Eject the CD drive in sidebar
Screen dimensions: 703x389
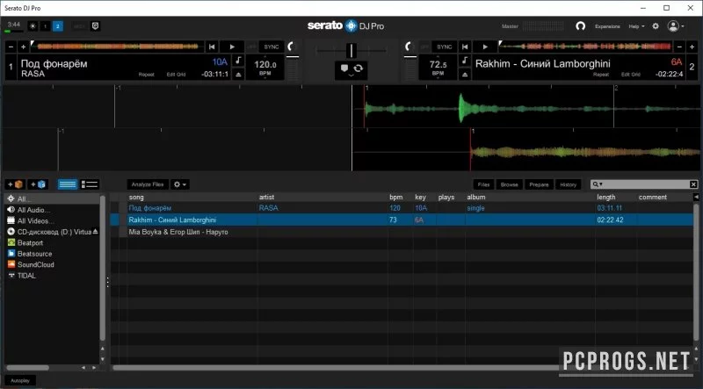pyautogui.click(x=95, y=232)
